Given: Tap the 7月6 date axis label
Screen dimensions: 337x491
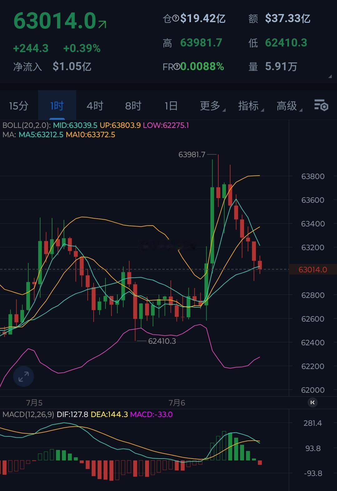Looking at the screenshot, I should tap(177, 403).
